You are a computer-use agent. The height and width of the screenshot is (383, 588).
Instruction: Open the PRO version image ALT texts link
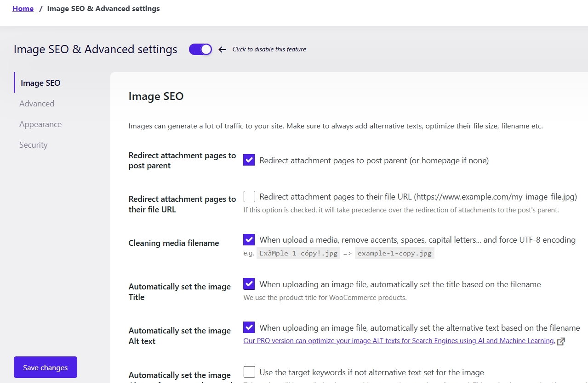[399, 341]
